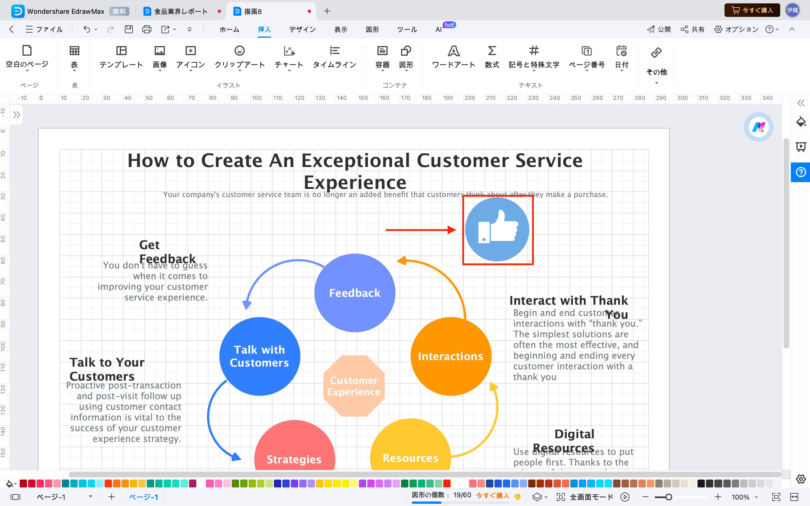Insert a 数式 formula
The image size is (810, 506).
[x=492, y=57]
